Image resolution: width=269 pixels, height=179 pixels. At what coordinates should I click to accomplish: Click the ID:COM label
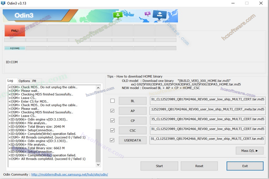[12, 62]
